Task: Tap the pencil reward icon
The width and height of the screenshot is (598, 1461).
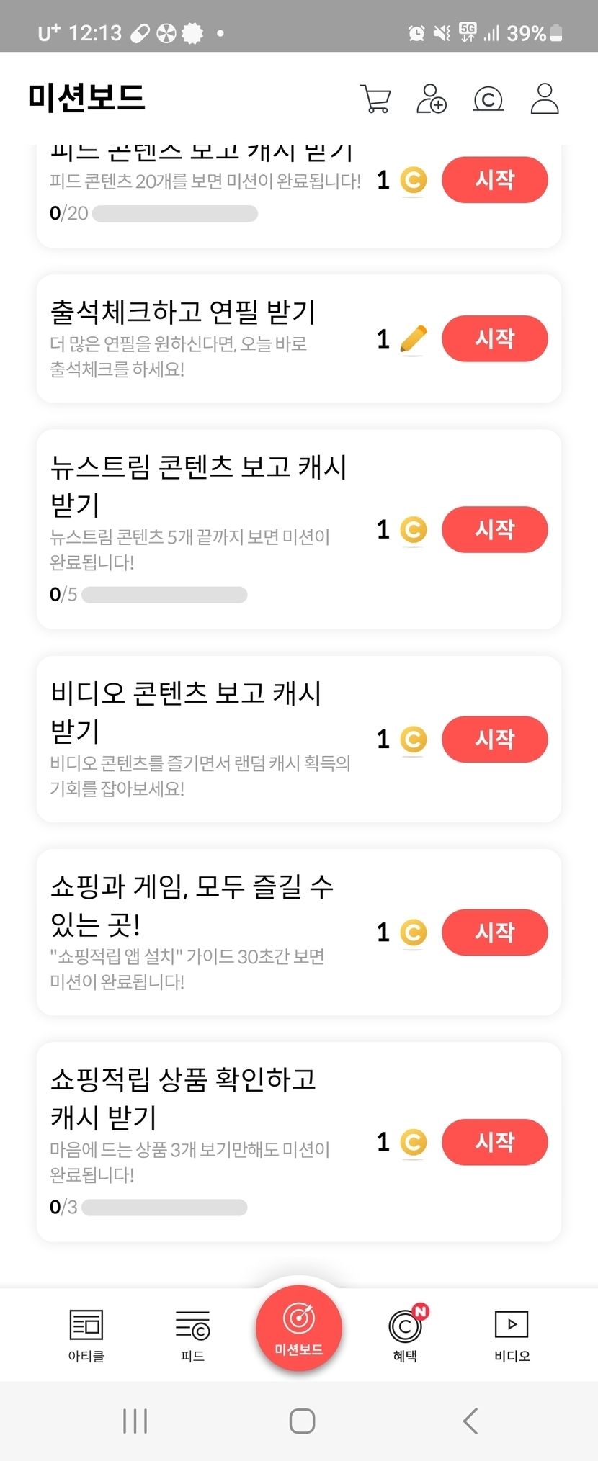Action: pos(413,339)
